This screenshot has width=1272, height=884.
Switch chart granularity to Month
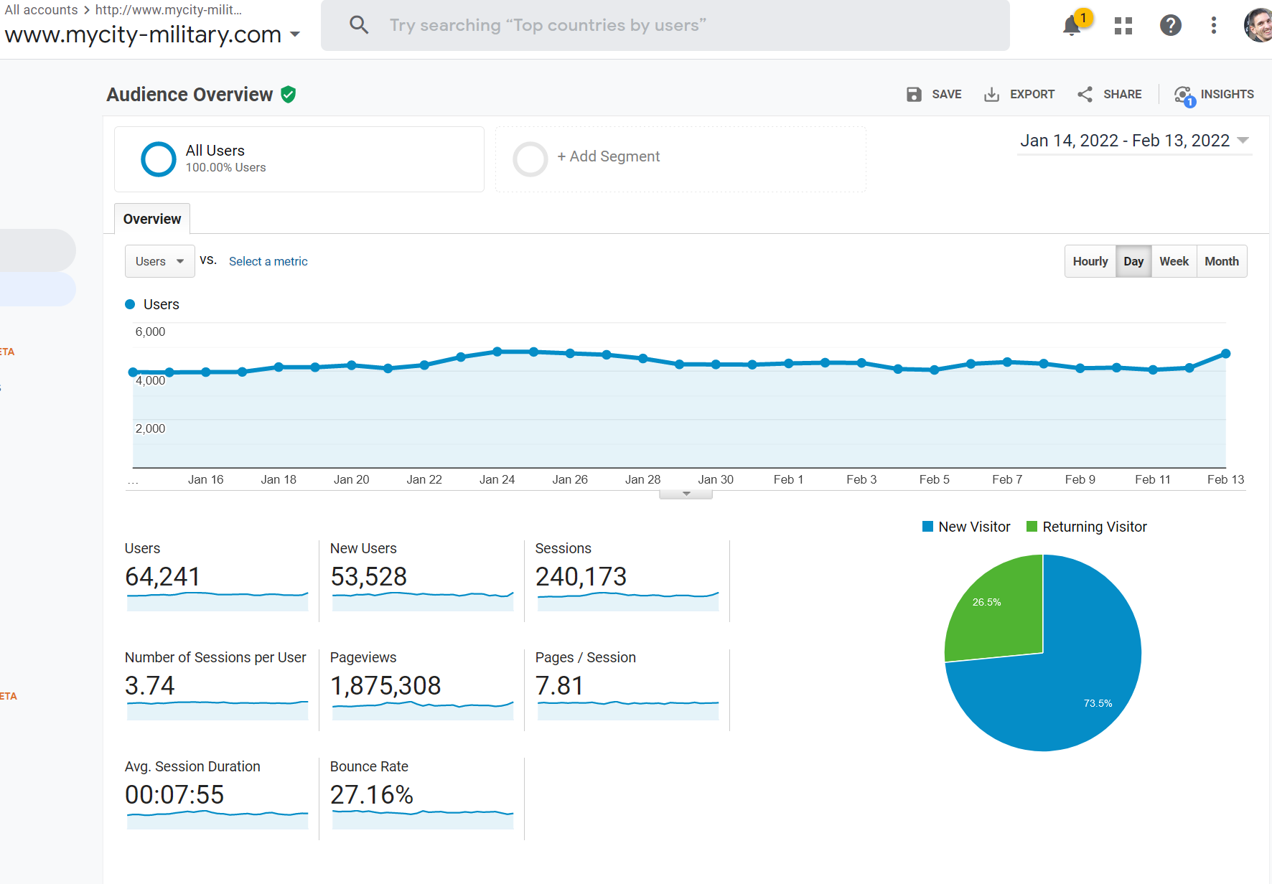click(x=1221, y=261)
